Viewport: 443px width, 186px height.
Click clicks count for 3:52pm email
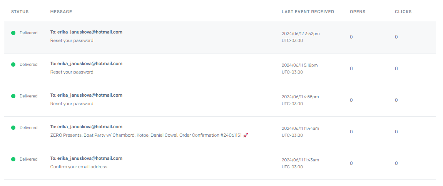point(396,37)
